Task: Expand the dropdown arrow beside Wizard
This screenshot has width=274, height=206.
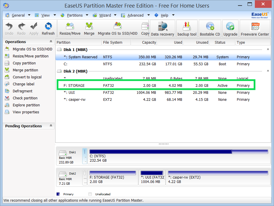Action: [x=115, y=15]
